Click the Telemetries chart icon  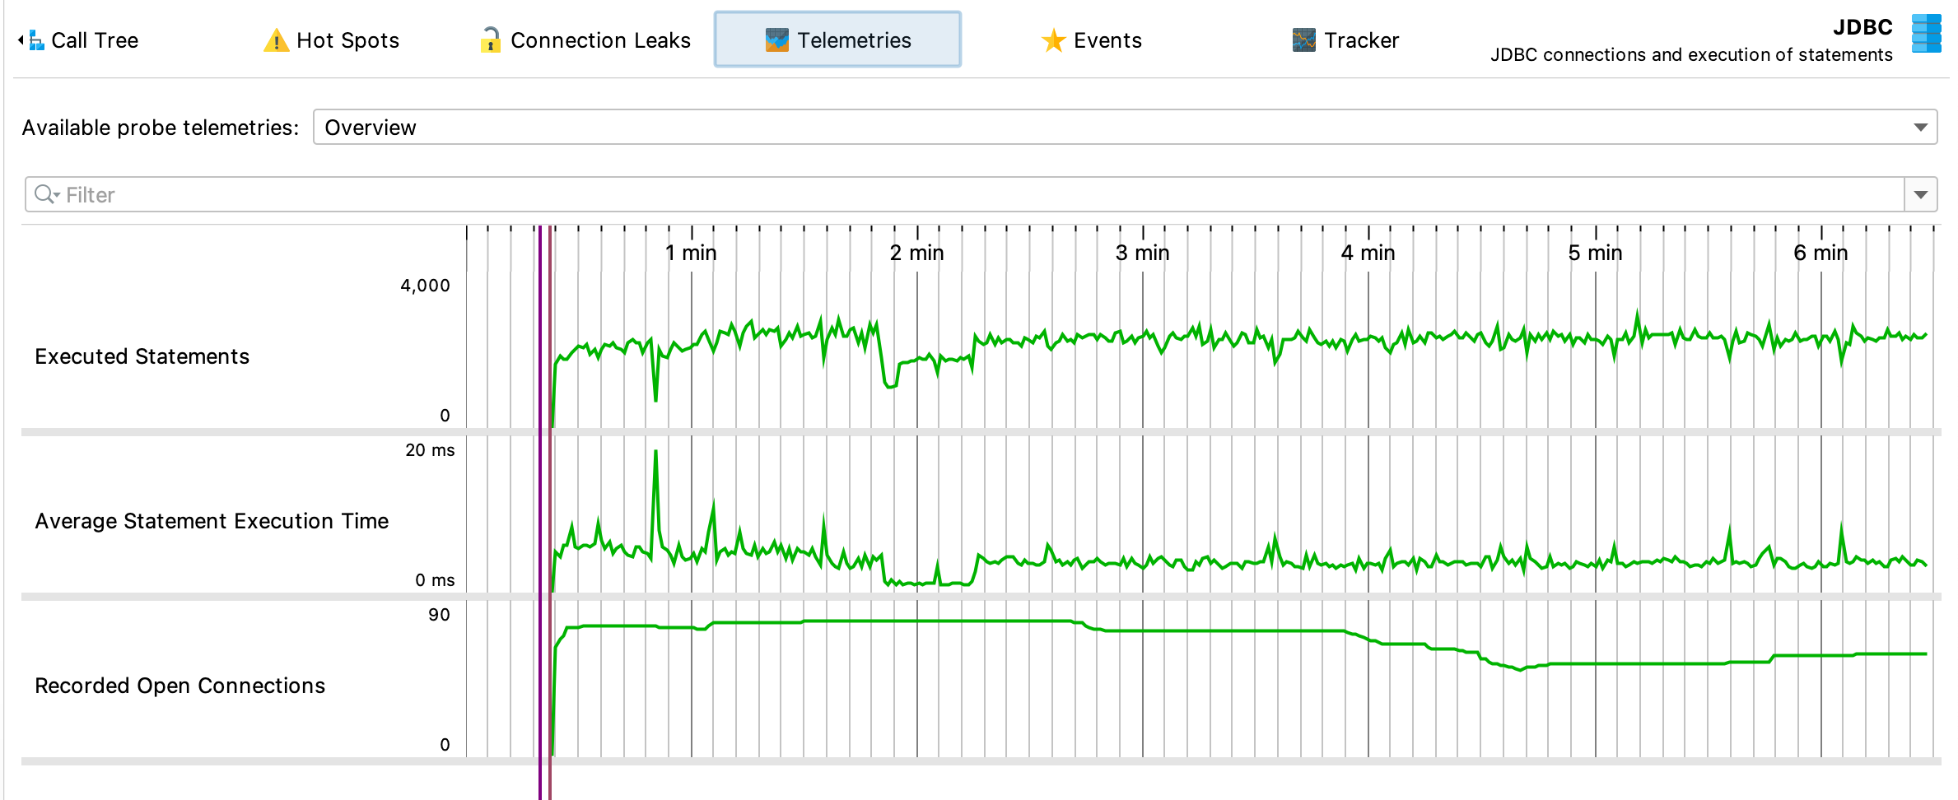pyautogui.click(x=776, y=40)
